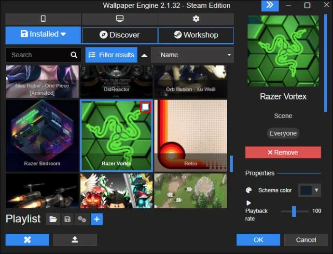
Task: Click the upload wallpaper icon button
Action: [75, 240]
